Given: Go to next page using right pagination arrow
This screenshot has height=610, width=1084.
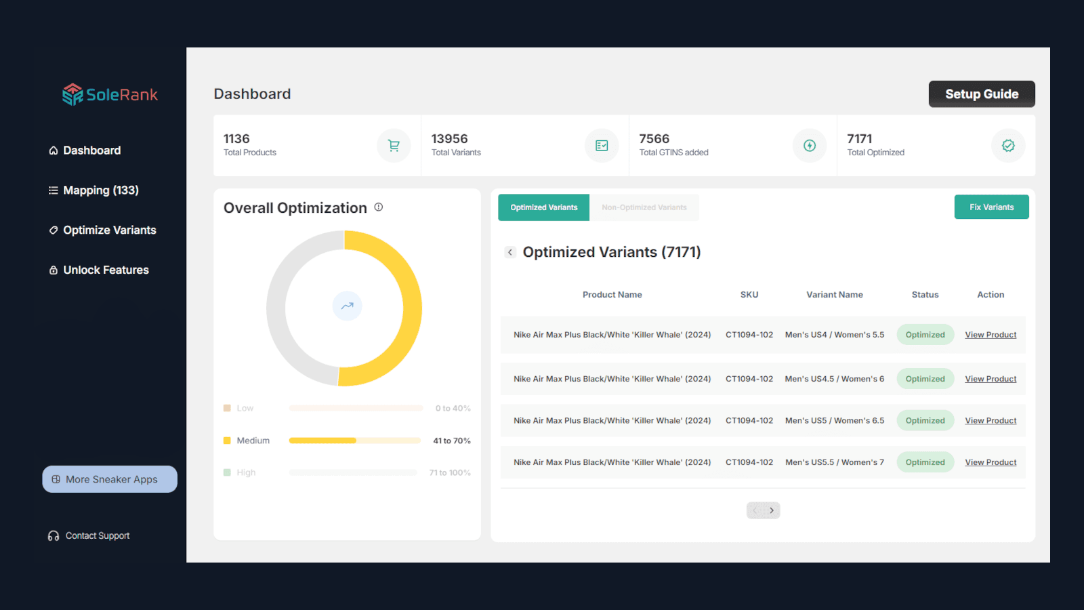Looking at the screenshot, I should [x=772, y=510].
